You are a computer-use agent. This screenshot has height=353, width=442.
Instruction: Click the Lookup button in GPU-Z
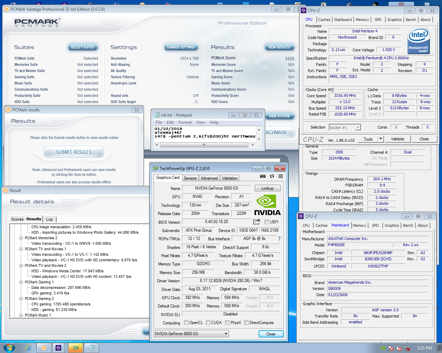click(x=268, y=188)
